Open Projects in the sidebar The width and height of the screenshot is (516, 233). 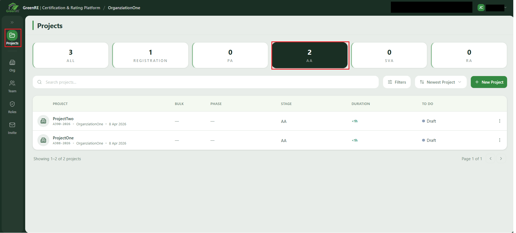click(12, 38)
